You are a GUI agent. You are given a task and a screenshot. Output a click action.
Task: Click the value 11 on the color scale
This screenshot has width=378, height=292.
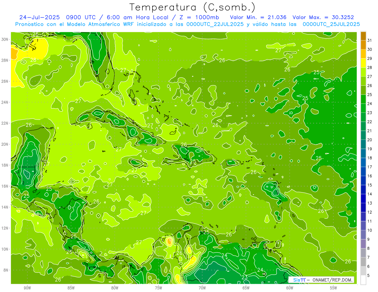370,221
